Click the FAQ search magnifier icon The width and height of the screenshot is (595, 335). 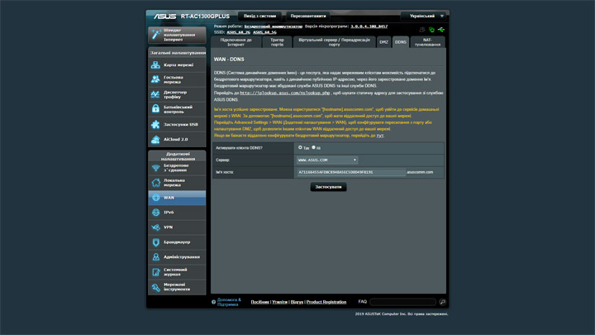[x=442, y=302]
